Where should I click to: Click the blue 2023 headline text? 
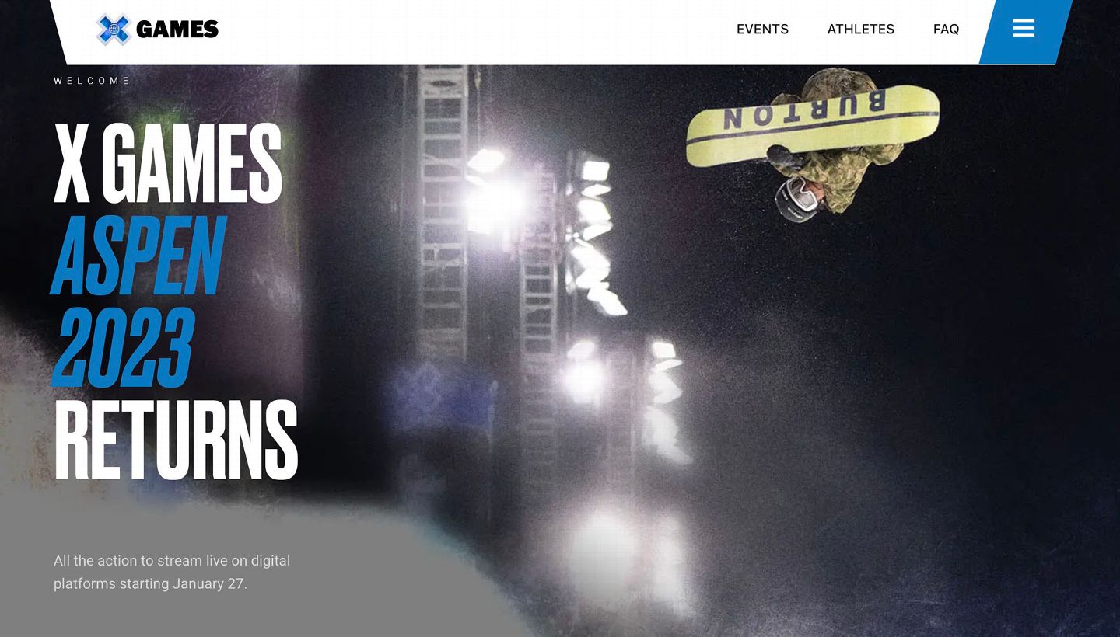point(123,347)
